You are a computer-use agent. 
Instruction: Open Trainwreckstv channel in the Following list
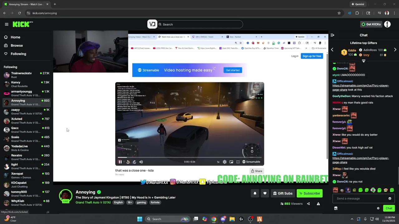(x=26, y=75)
